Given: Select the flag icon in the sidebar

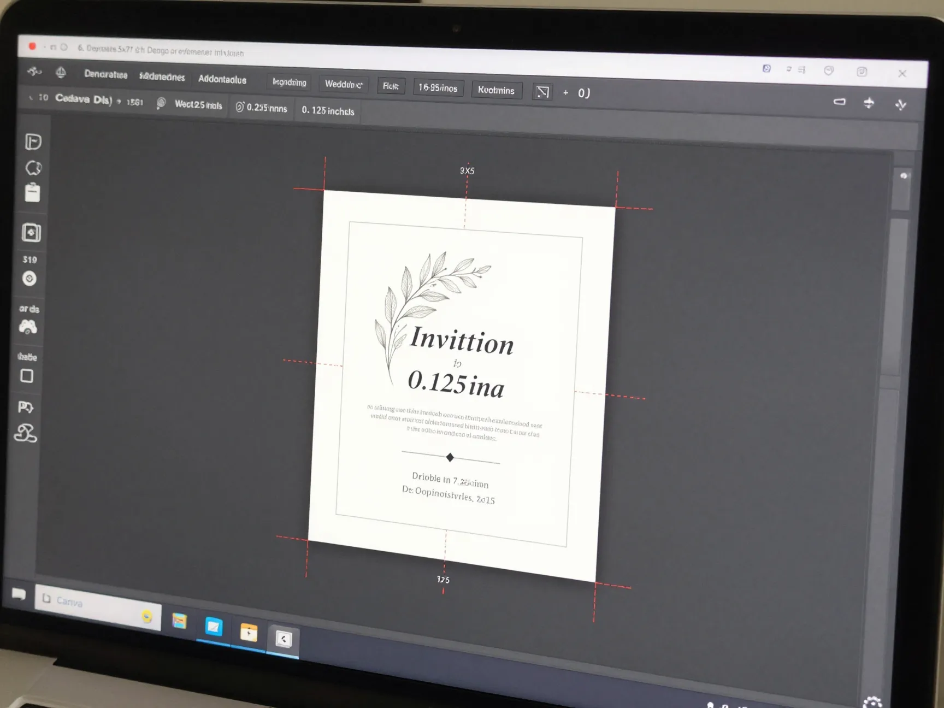Looking at the screenshot, I should click(34, 141).
